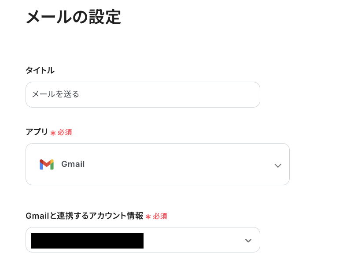Viewport: 354px width, 274px height.
Task: Click the タイトル field label
Action: 40,70
